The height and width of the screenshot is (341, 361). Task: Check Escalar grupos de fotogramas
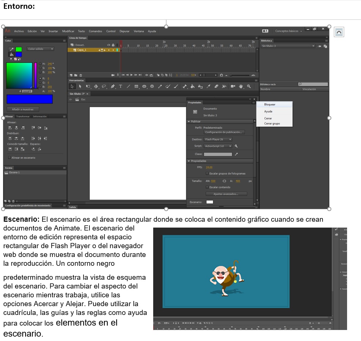[207, 173]
